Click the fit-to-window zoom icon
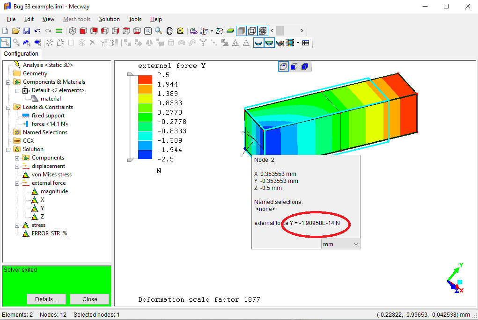478x320 pixels. coord(148,31)
